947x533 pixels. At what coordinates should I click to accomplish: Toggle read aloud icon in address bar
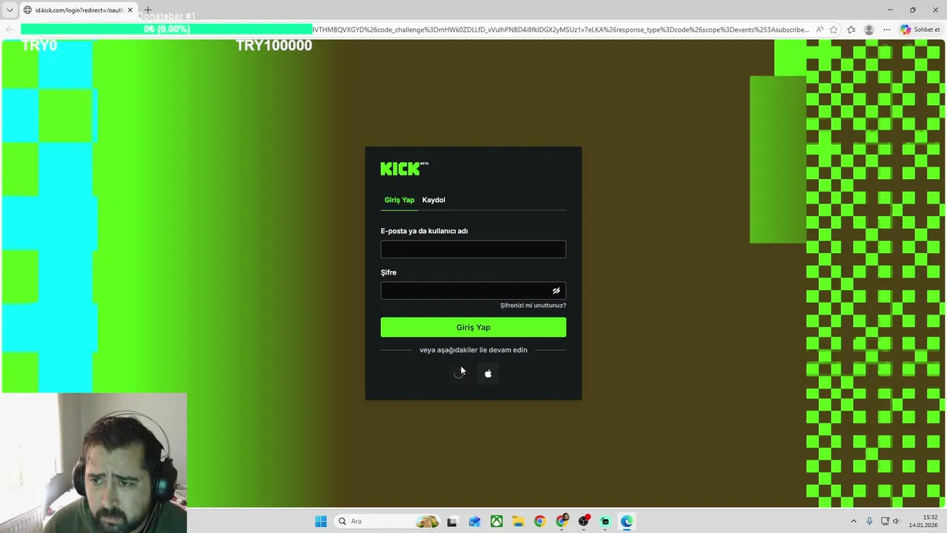pyautogui.click(x=820, y=30)
